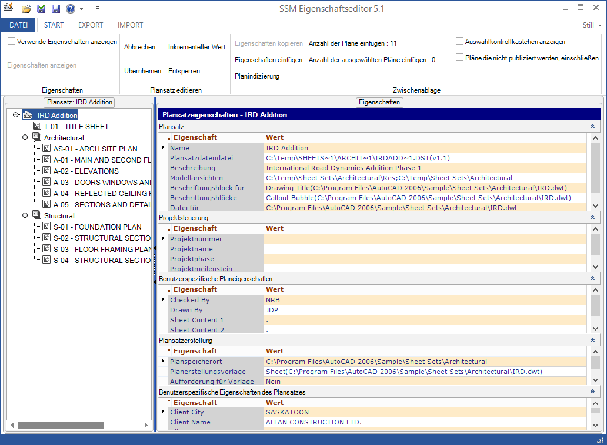Click the sheet icon beside AS-01 - ARCH SITE PLAN
607x445 pixels.
pos(46,149)
